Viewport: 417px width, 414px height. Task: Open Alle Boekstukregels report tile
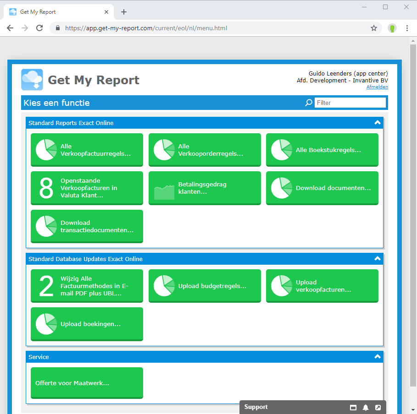[x=322, y=150]
